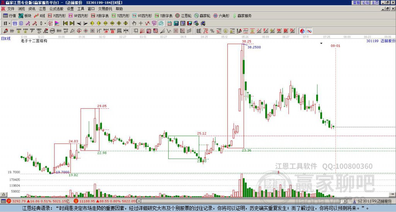This screenshot has height=212, width=396.
Task: Click the up triangle button at bottom left
Action: pyautogui.click(x=3, y=195)
